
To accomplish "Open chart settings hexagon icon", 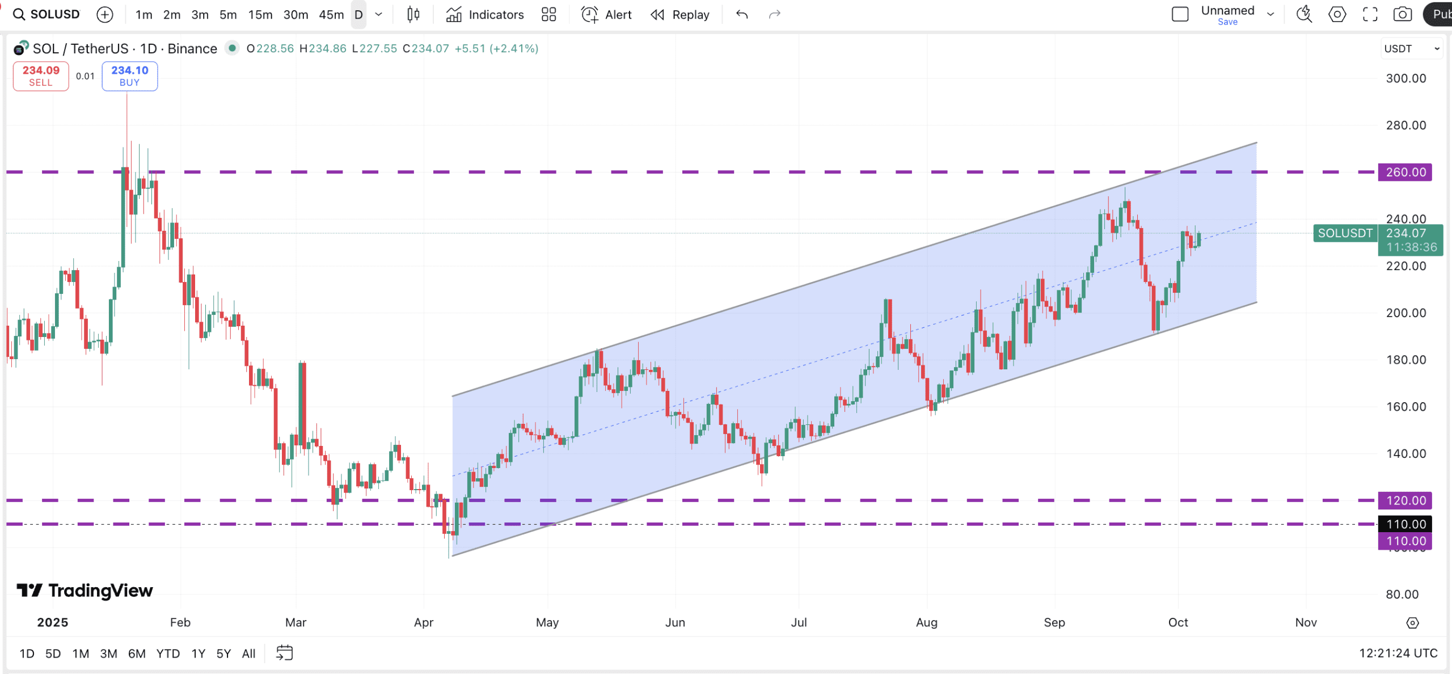I will 1337,15.
